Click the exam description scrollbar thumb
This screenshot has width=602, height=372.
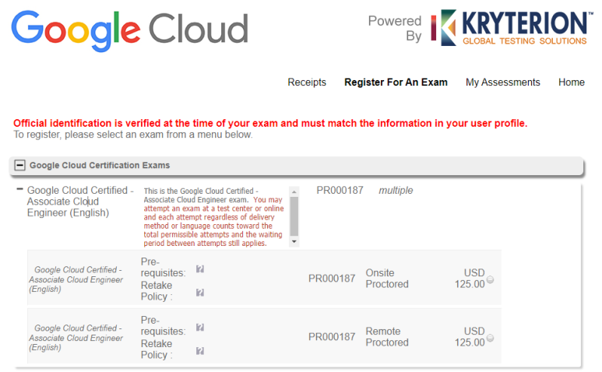[x=294, y=216]
